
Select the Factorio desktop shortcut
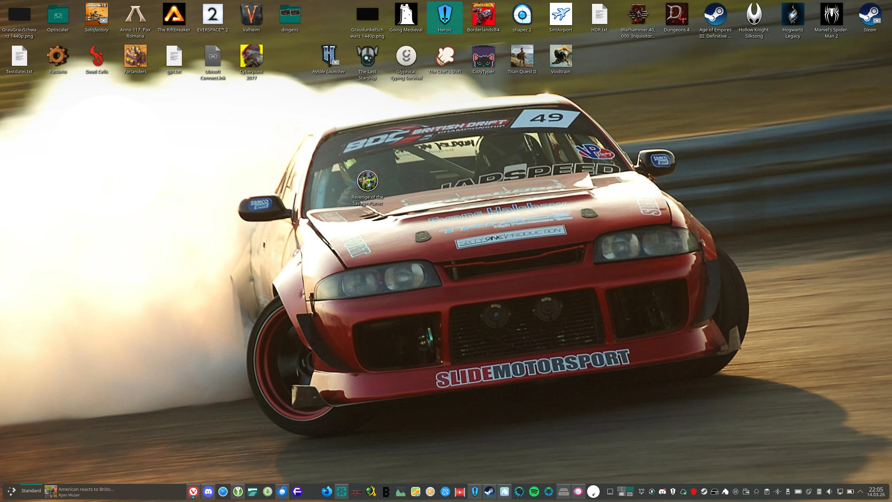click(x=58, y=56)
